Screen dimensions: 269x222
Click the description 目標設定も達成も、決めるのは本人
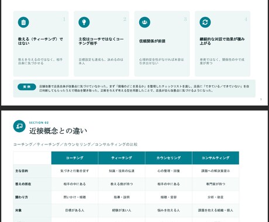[x=101, y=61]
